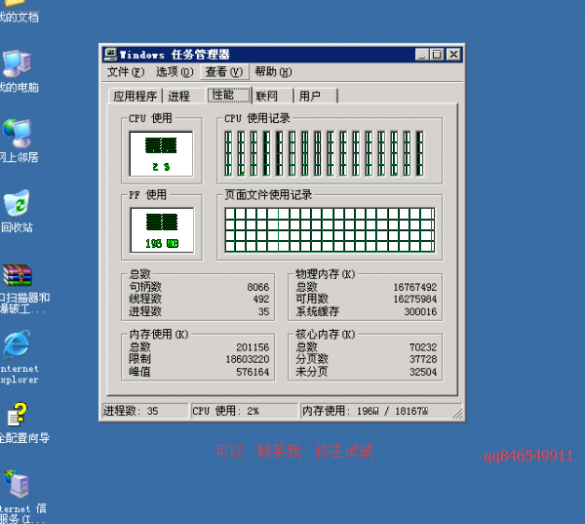Click 可用数 value 16275984
The image size is (585, 524).
[415, 299]
